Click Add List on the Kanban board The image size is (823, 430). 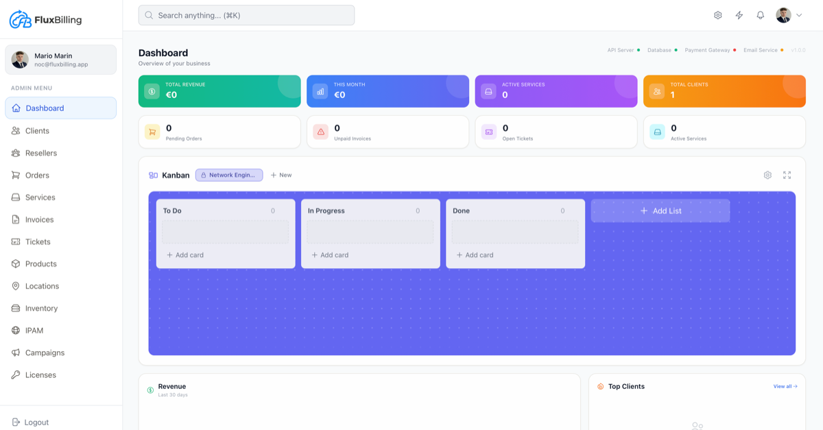[x=660, y=211]
